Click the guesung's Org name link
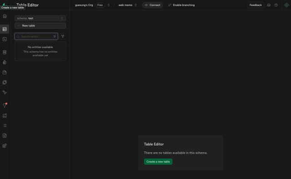This screenshot has height=179, width=291. pos(84,5)
